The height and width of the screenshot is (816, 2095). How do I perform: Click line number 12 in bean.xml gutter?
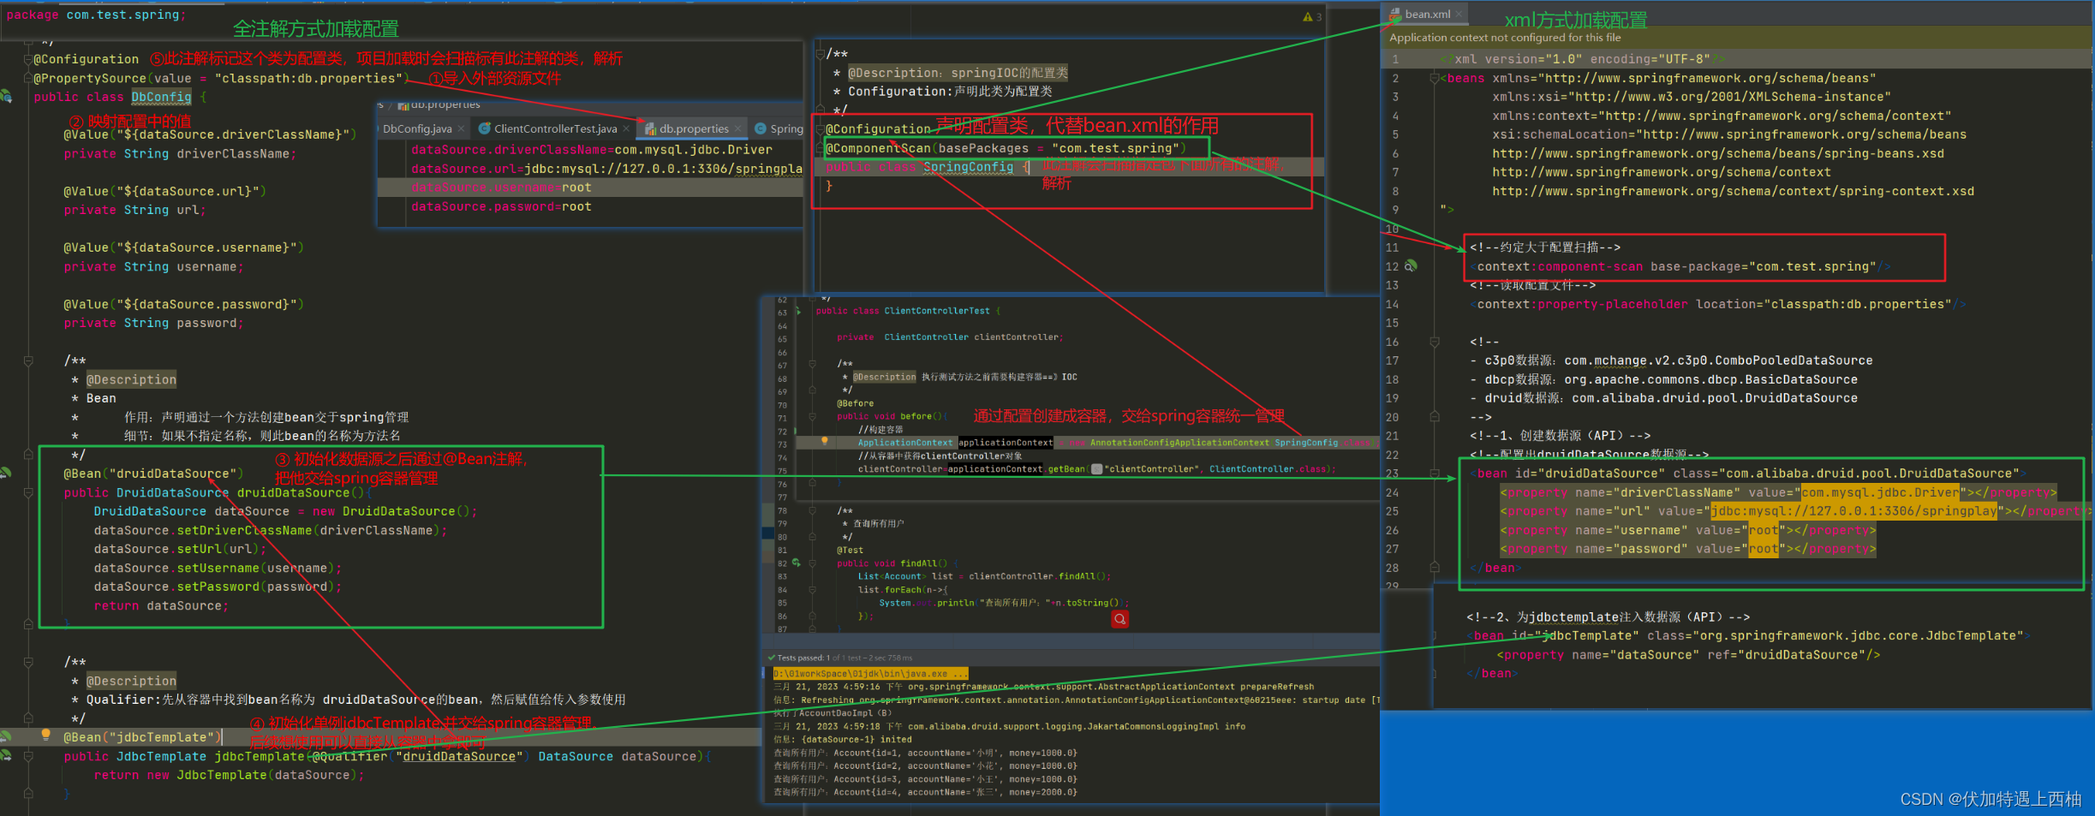(x=1392, y=266)
